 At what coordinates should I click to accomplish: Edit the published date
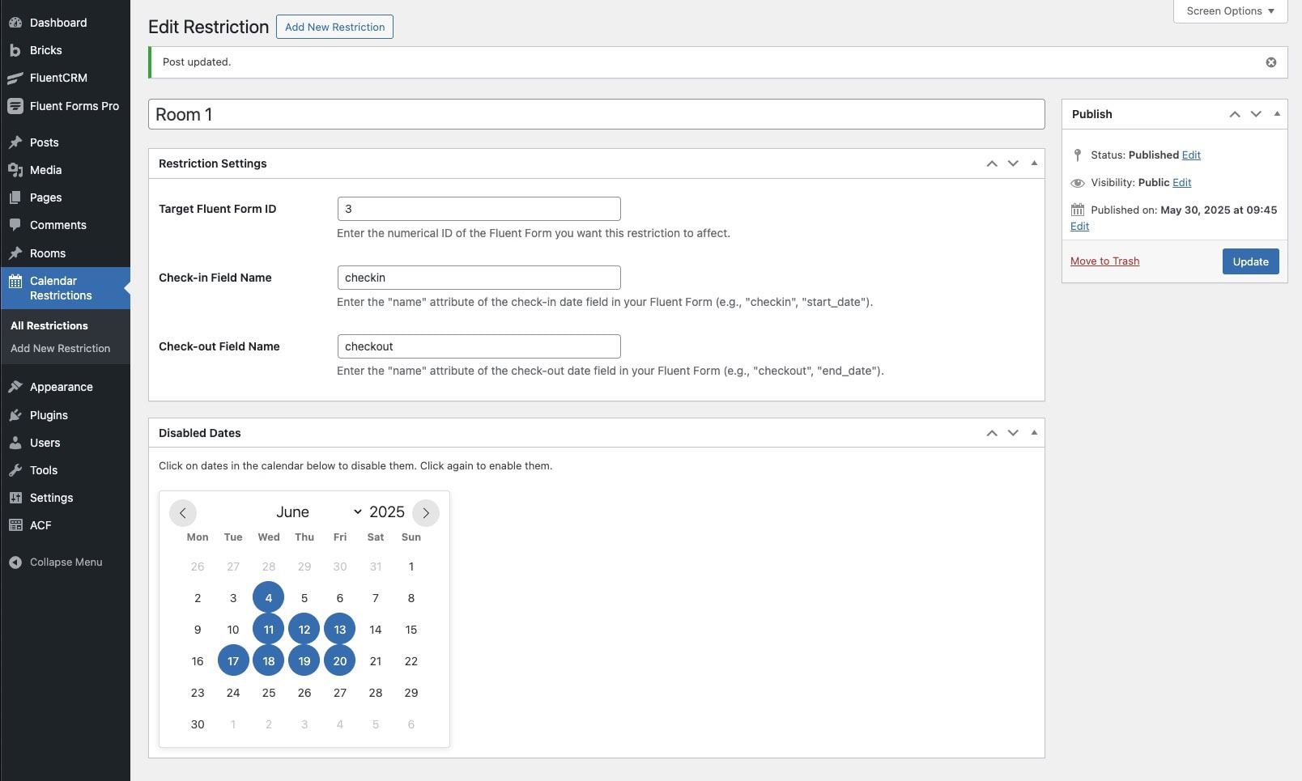click(x=1079, y=226)
